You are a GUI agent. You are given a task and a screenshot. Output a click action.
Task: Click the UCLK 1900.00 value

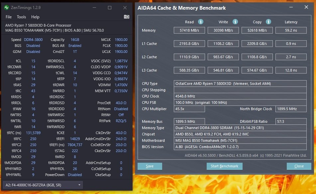click(x=121, y=52)
